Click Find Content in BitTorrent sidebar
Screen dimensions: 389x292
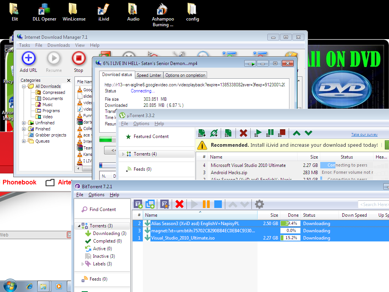pos(103,209)
